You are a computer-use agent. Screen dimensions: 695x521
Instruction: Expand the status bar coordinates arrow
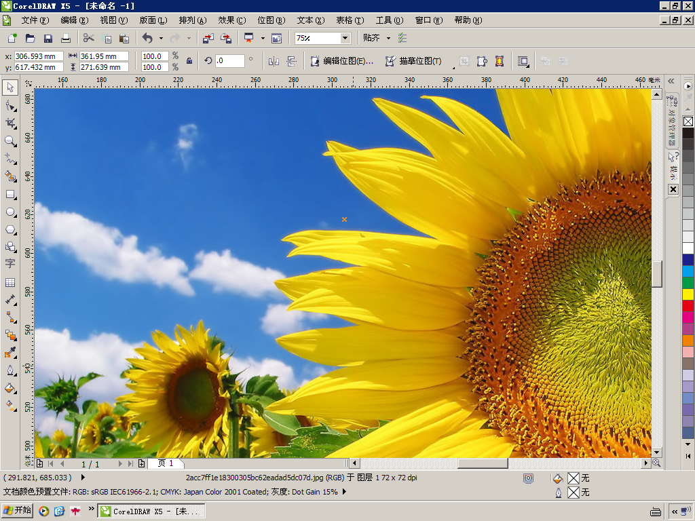click(x=83, y=478)
